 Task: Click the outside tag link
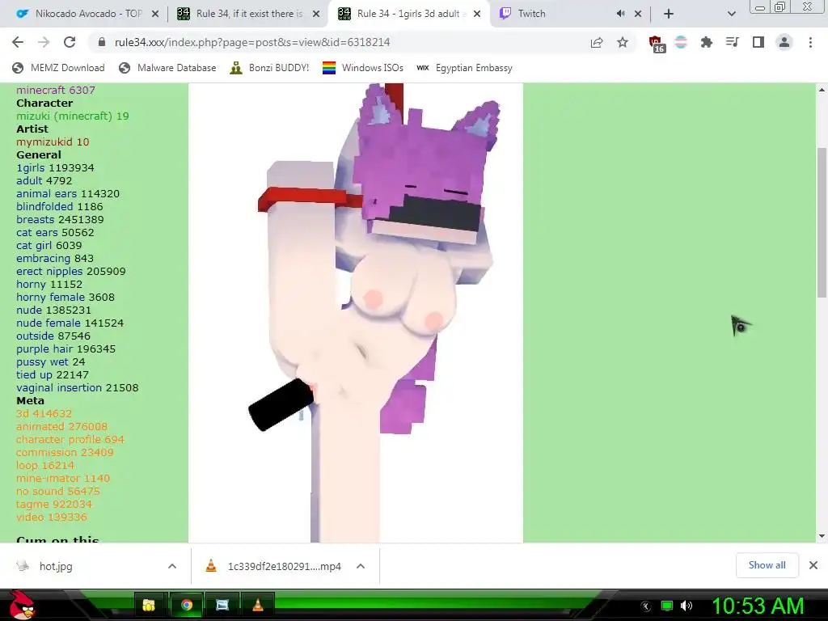(35, 336)
